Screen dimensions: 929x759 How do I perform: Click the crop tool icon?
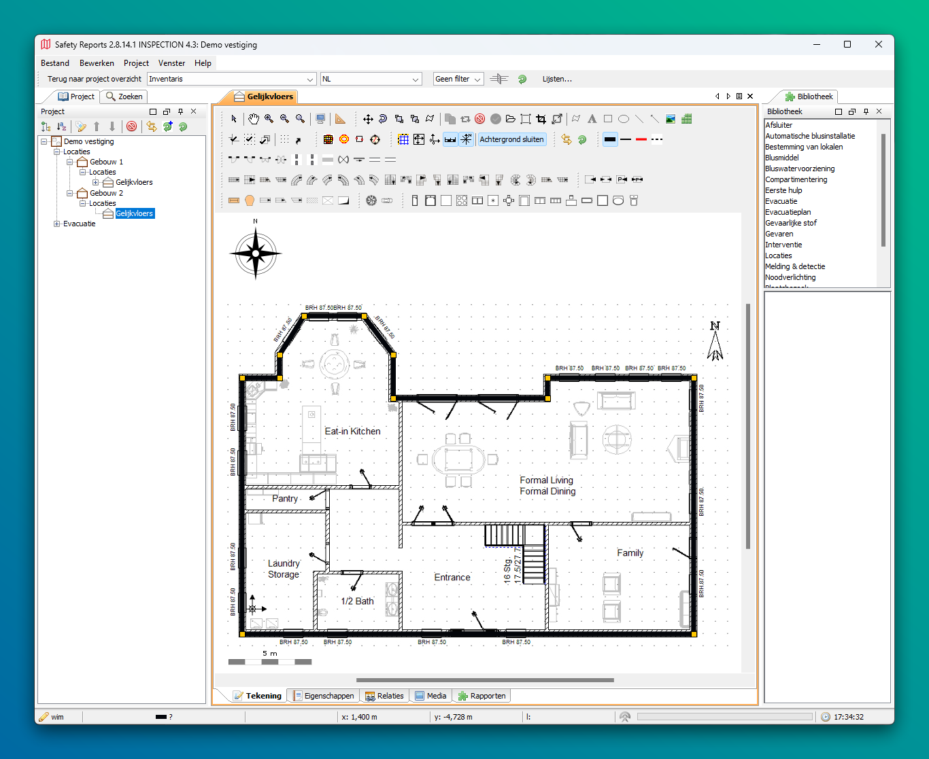tap(541, 119)
